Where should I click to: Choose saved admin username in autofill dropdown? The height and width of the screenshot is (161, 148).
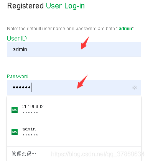74,132
